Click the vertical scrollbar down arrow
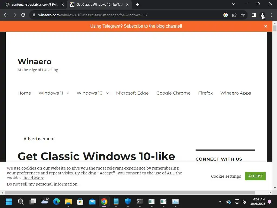277x208 pixels. coord(275,188)
